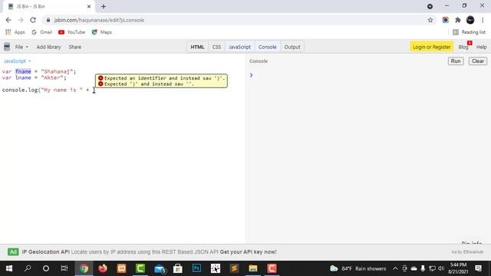491x276 pixels.
Task: Open Gmail bookmark
Action: point(41,32)
